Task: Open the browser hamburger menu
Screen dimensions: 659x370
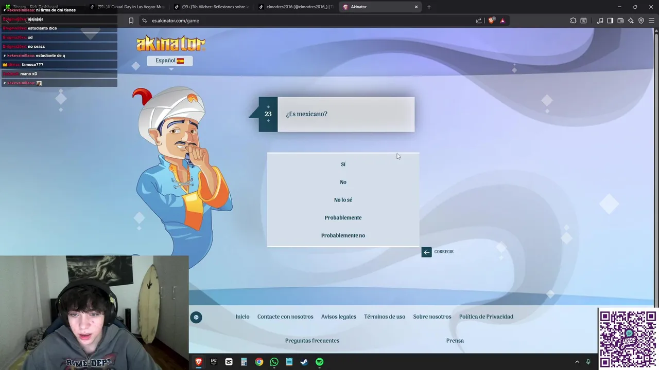Action: [x=651, y=21]
